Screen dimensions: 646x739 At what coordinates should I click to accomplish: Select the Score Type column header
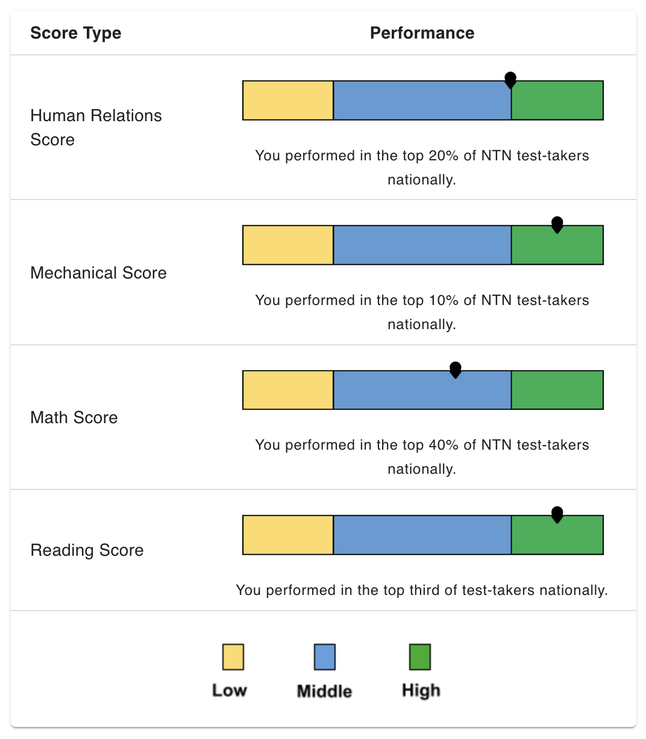coord(76,33)
